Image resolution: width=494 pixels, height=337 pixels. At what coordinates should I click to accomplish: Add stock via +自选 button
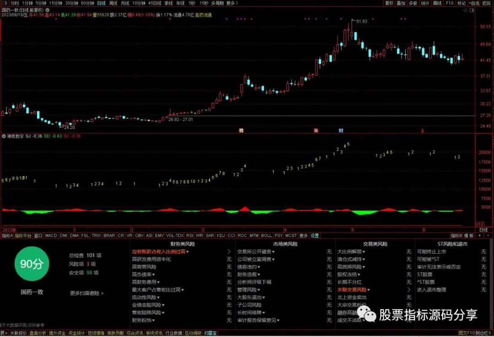[x=474, y=3]
